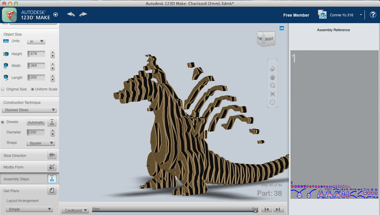Click the redo arrow
The image size is (380, 215).
[83, 14]
